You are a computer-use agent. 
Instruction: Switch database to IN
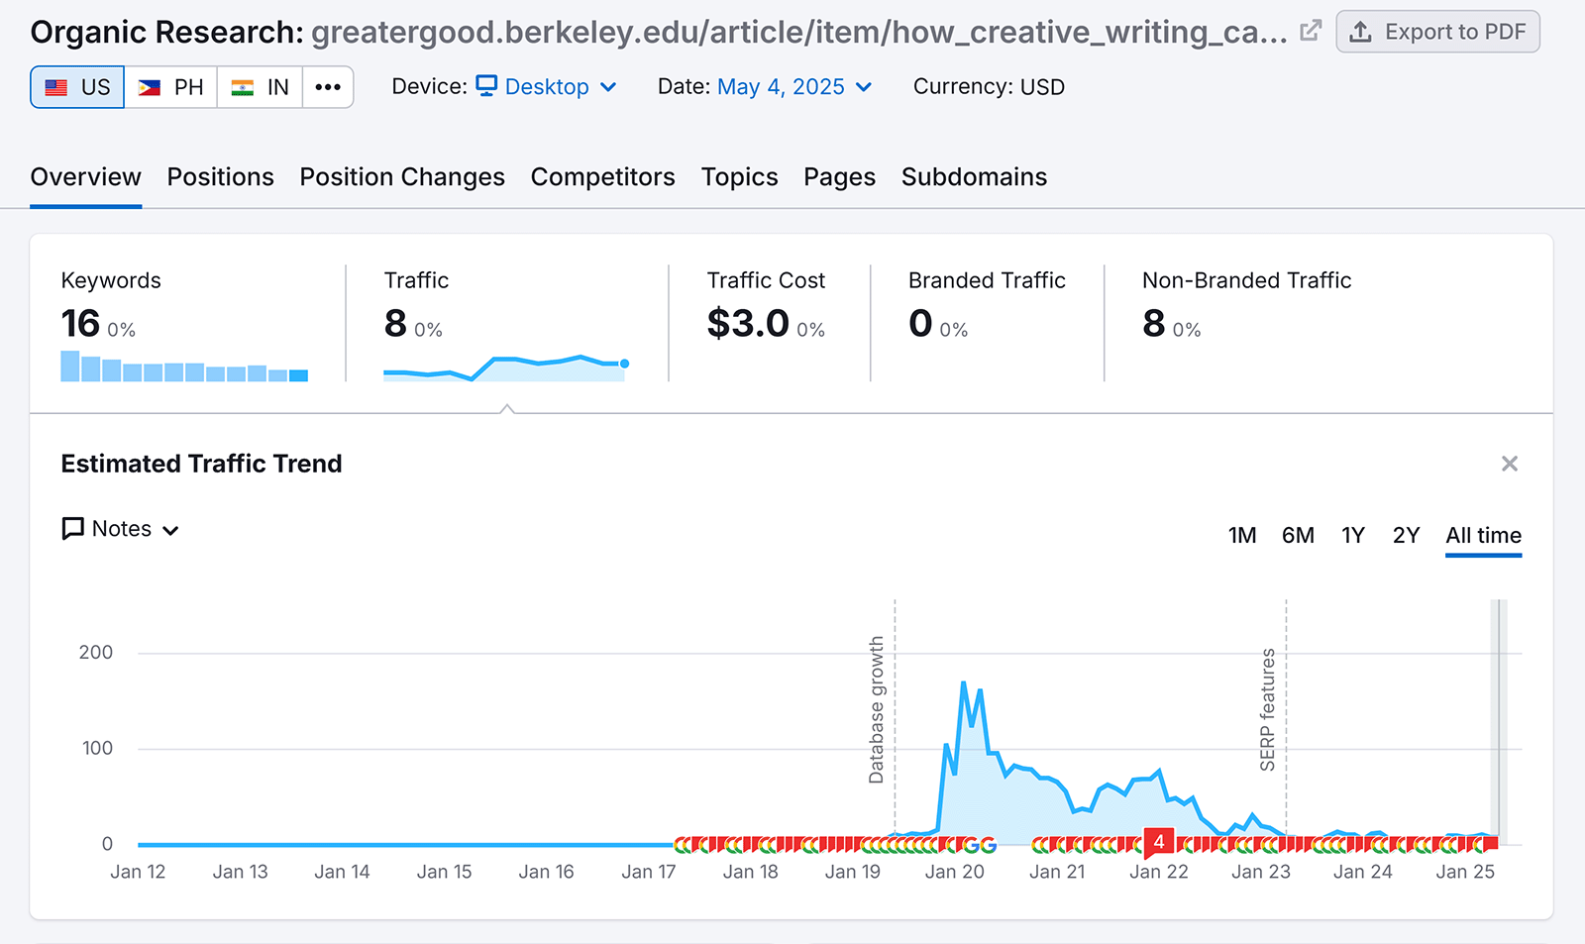pos(260,86)
